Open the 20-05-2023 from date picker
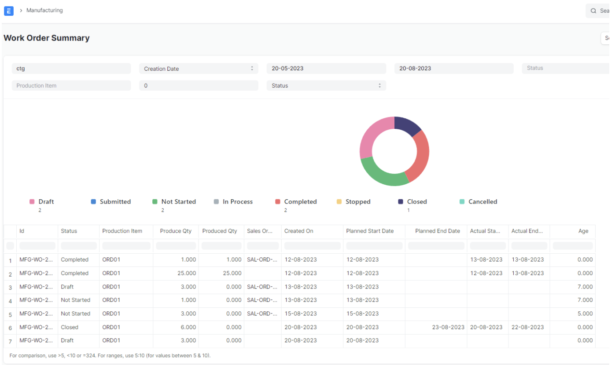 [x=326, y=69]
